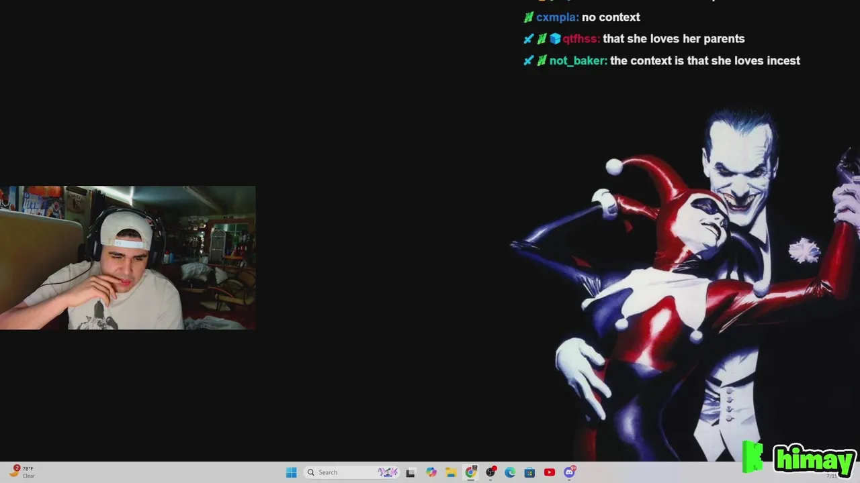
Task: Open Discord with the notification badge
Action: coord(570,472)
